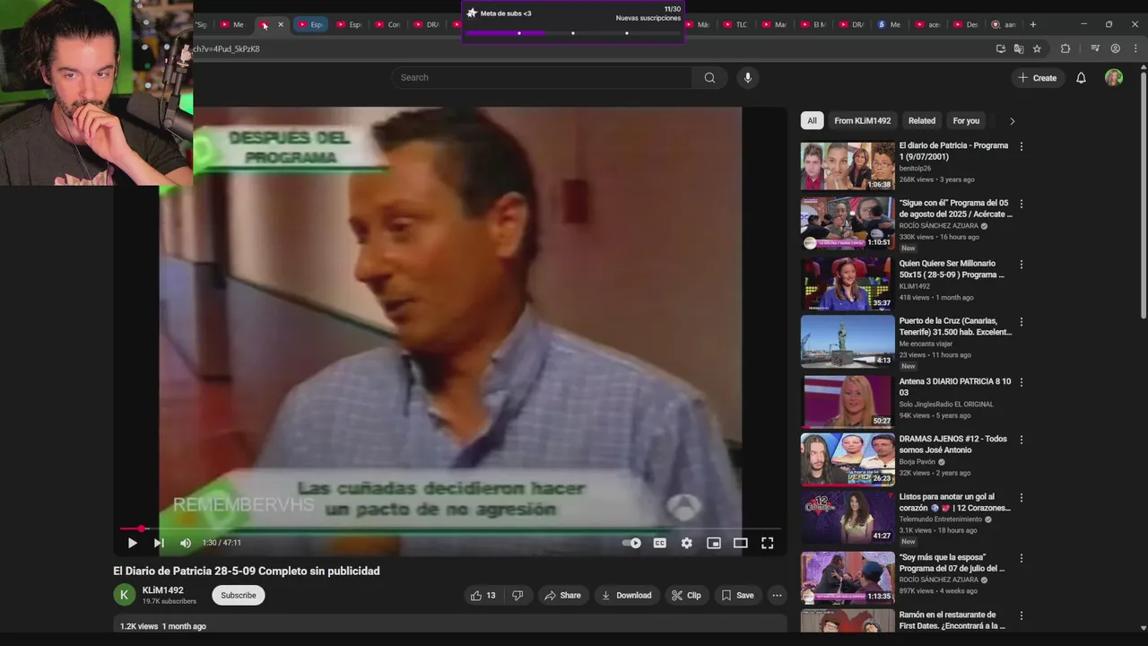Open YouTube notifications bell
This screenshot has height=646, width=1148.
[1081, 78]
